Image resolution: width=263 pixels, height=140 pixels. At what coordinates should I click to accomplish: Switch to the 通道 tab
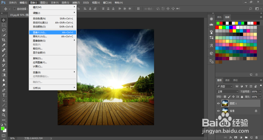[227, 80]
